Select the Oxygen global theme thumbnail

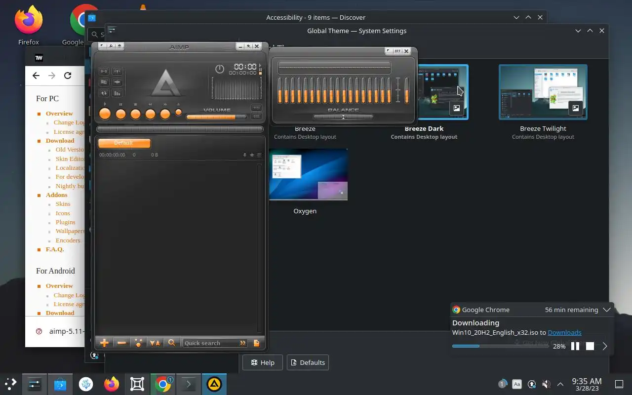tap(305, 174)
